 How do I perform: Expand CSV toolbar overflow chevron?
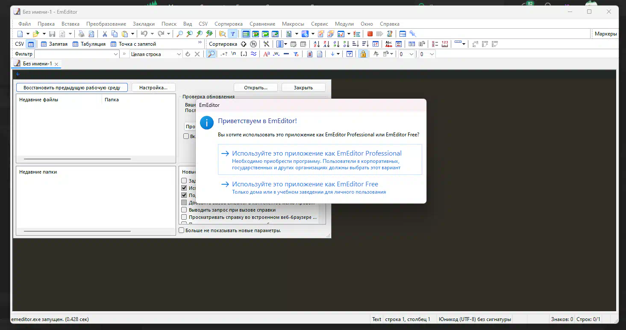point(200,42)
